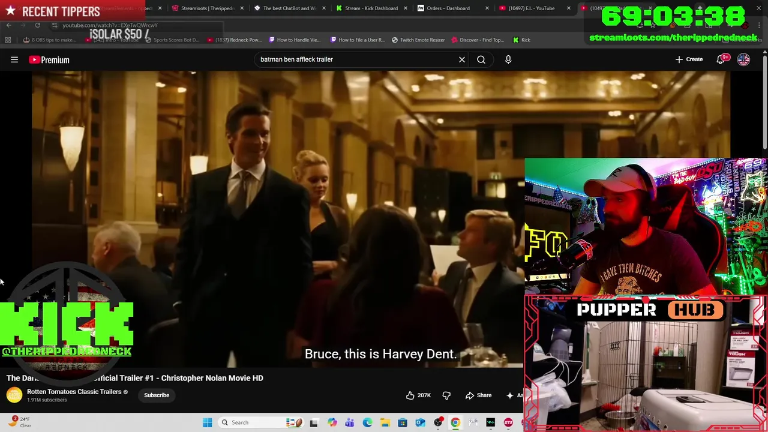Subscribe to Rotten Tomatoes Classic Trailers
This screenshot has height=432, width=768.
(x=157, y=395)
